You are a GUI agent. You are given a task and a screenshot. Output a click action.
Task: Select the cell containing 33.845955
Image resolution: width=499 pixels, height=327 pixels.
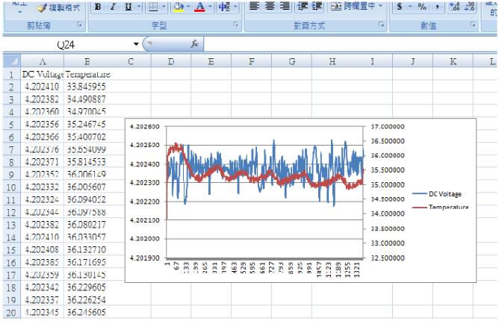click(87, 87)
